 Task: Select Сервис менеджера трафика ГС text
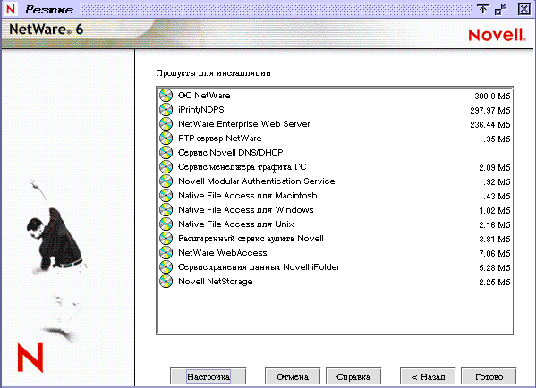(x=242, y=167)
